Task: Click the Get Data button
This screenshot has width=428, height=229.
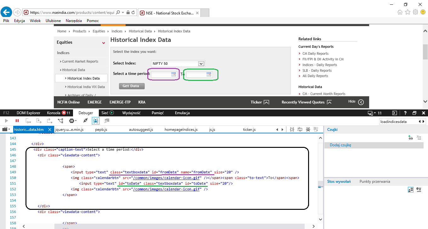Action: (x=132, y=86)
